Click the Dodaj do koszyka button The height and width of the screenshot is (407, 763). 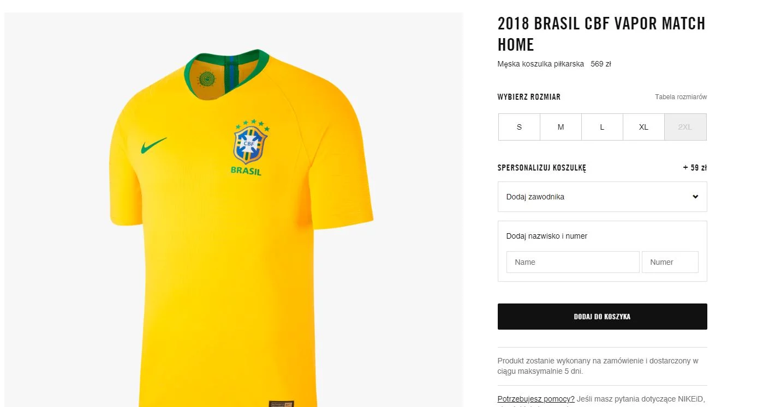coord(602,317)
